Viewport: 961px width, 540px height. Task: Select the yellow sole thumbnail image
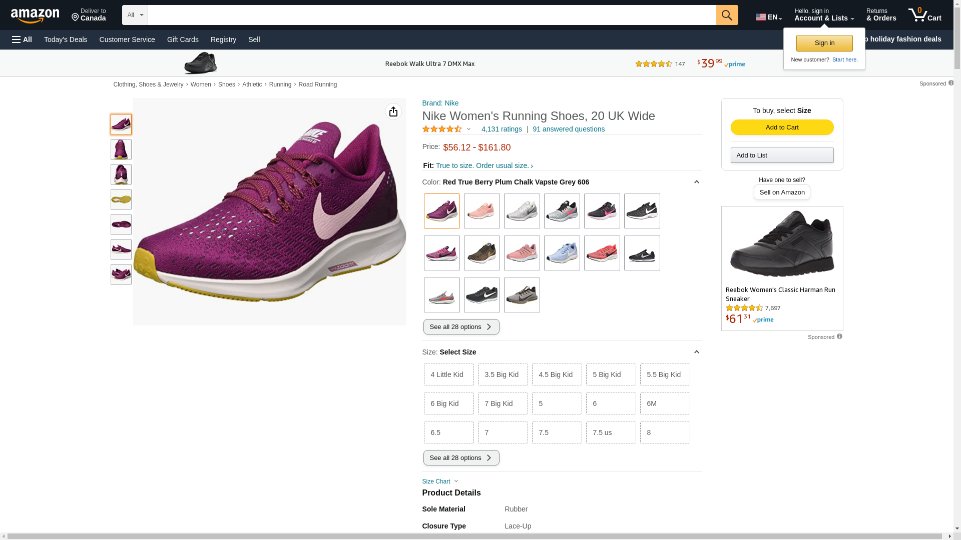(121, 199)
